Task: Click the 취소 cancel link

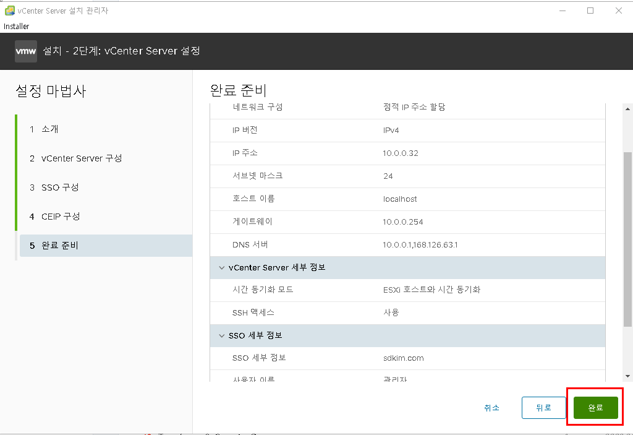Action: 491,408
